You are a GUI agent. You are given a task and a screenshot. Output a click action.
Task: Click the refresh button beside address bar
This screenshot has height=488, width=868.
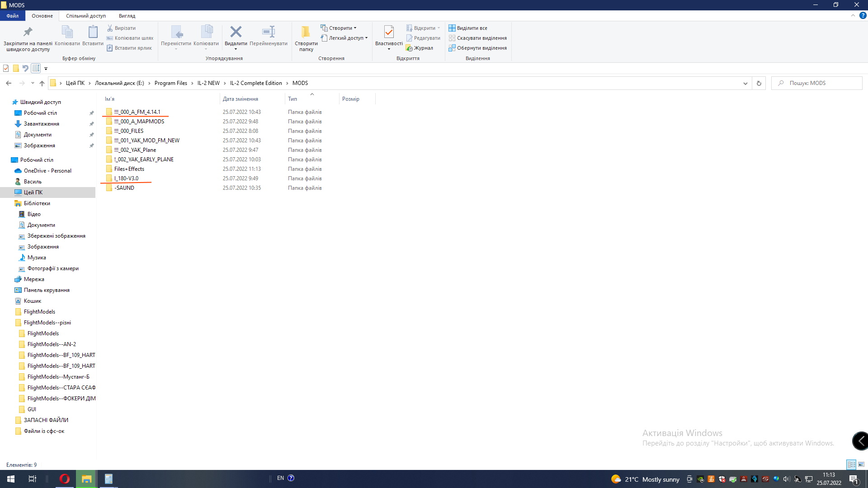click(x=759, y=83)
